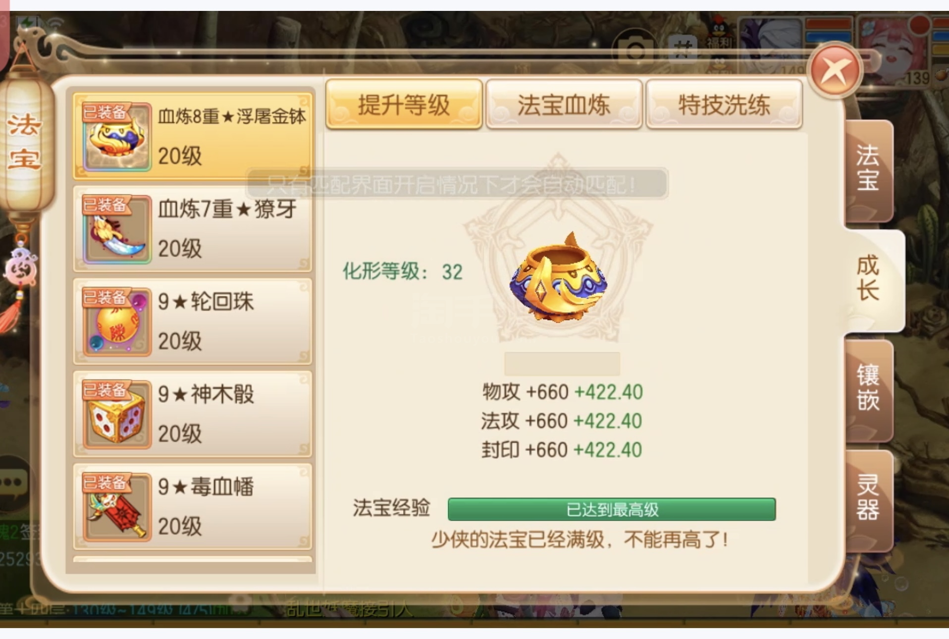Switch to 提升等级 tab
The width and height of the screenshot is (949, 639).
coord(404,105)
